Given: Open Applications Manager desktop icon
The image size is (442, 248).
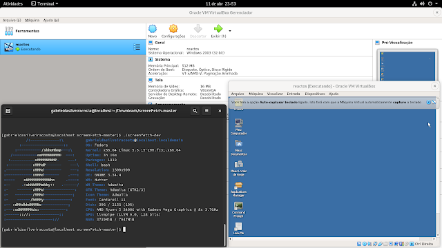Looking at the screenshot, I should pyautogui.click(x=238, y=189).
